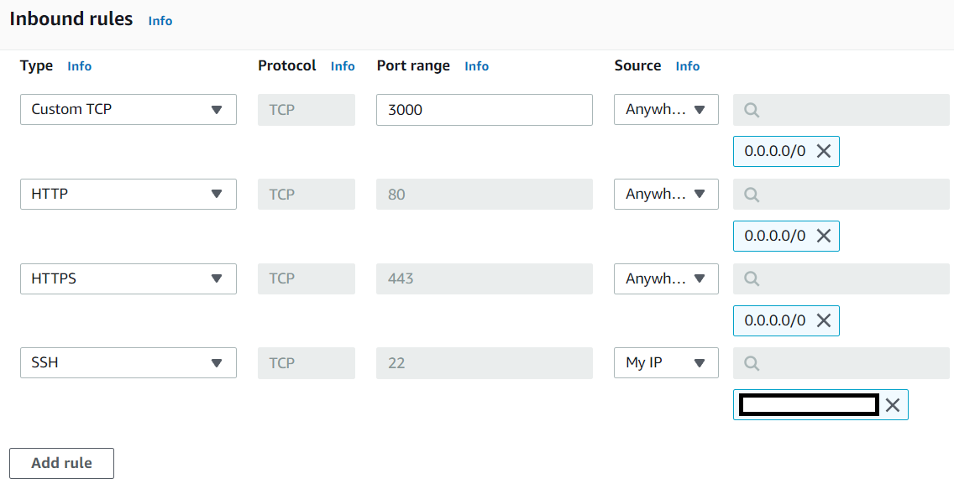Open the SSH type dropdown
Screen dimensions: 954x489
coord(128,363)
